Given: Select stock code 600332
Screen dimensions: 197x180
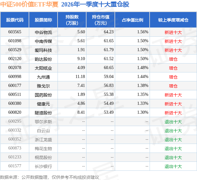Looking at the screenshot, I should (15, 130).
